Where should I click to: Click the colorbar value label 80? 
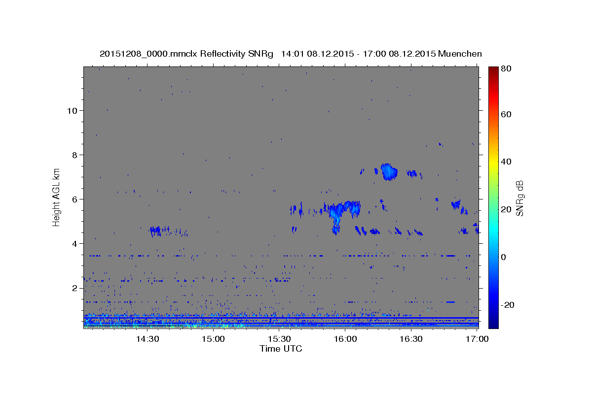pos(506,68)
